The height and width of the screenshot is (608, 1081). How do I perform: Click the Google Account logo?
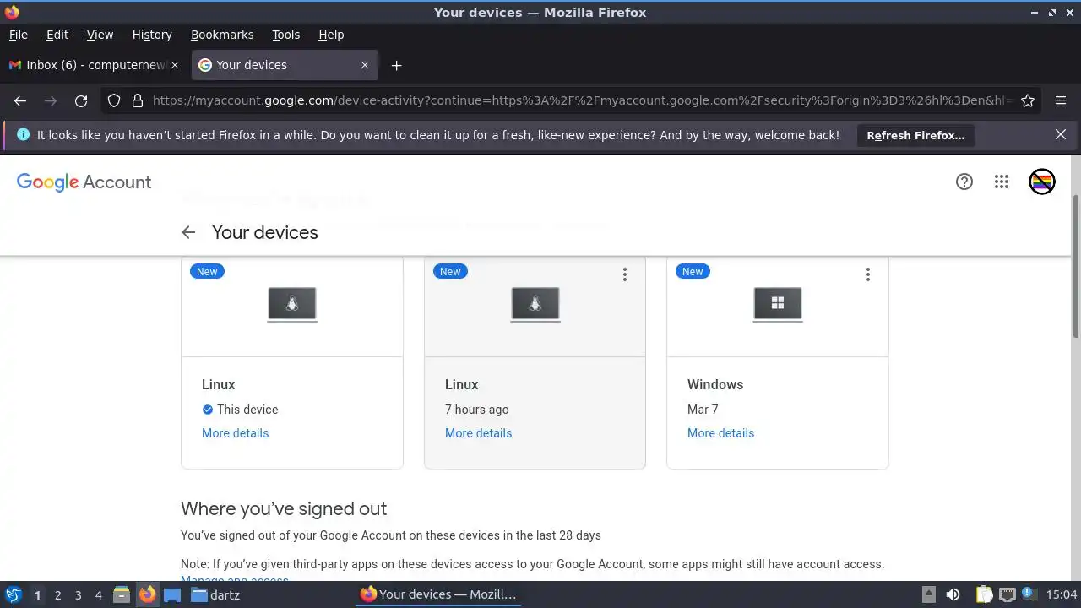click(x=84, y=182)
